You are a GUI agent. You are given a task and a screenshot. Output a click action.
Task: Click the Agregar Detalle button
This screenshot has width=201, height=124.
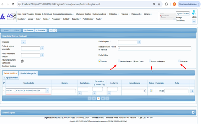click(x=11, y=78)
